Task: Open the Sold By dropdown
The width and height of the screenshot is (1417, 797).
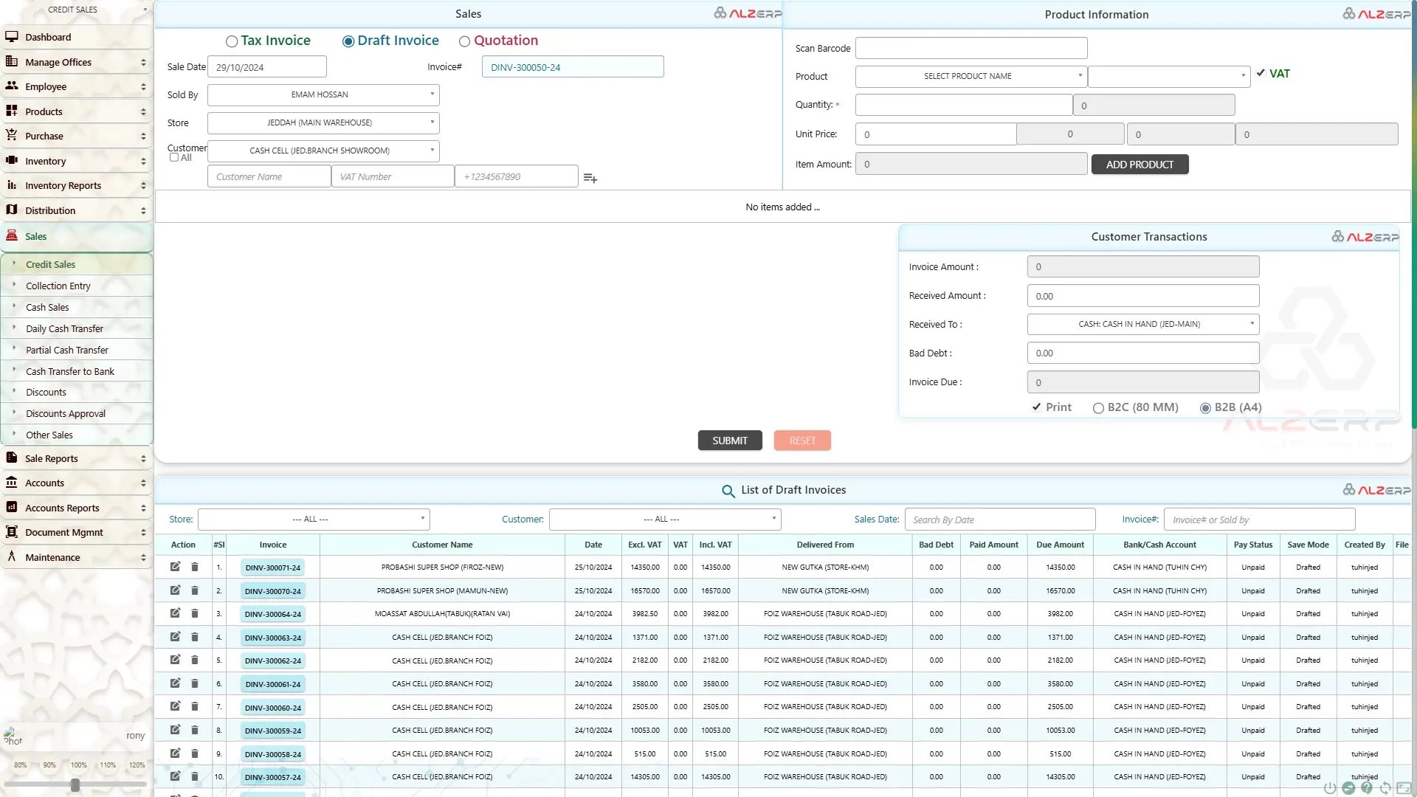Action: pos(323,94)
